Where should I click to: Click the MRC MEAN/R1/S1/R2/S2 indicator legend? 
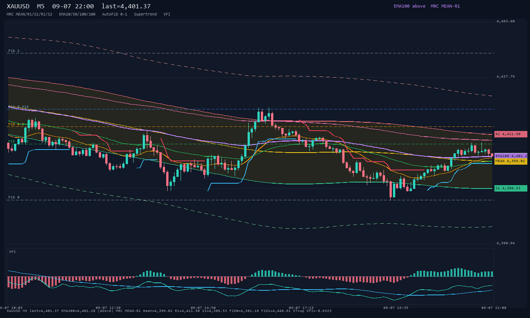pos(30,14)
